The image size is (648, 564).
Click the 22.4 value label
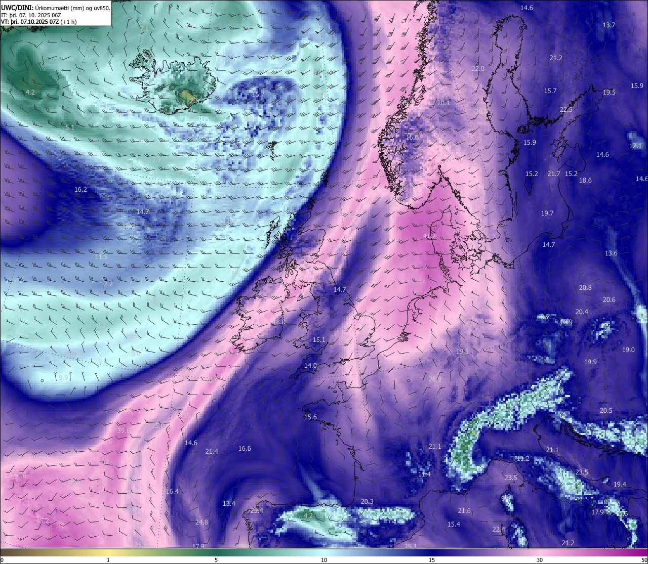point(499,529)
